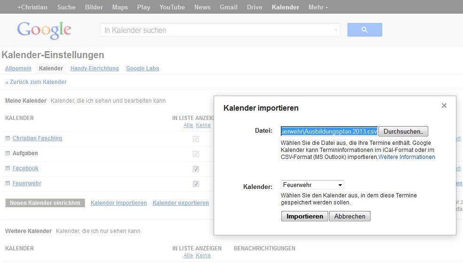Click the Aufgaben calendar name
463x263 pixels.
25,153
